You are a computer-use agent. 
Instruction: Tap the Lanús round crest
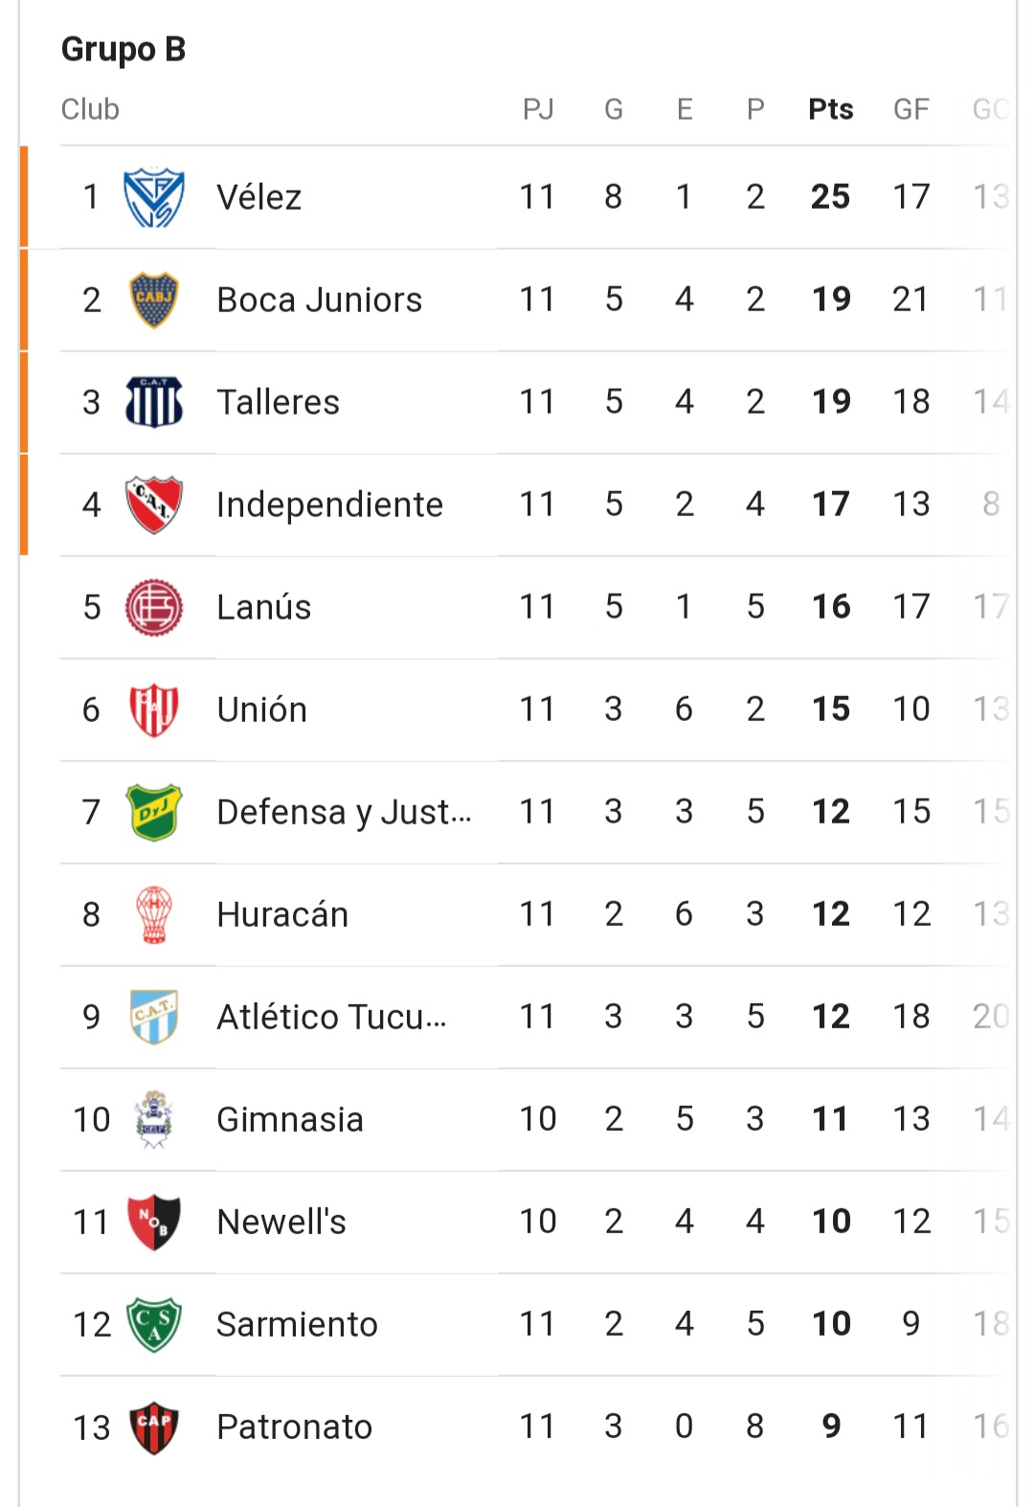click(154, 607)
